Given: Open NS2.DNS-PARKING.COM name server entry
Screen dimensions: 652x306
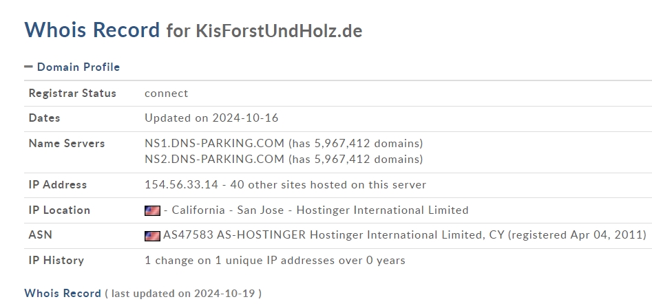Looking at the screenshot, I should [214, 159].
